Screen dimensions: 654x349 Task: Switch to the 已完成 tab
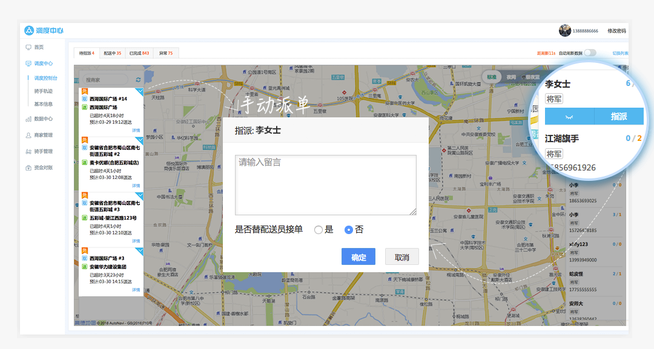(138, 53)
